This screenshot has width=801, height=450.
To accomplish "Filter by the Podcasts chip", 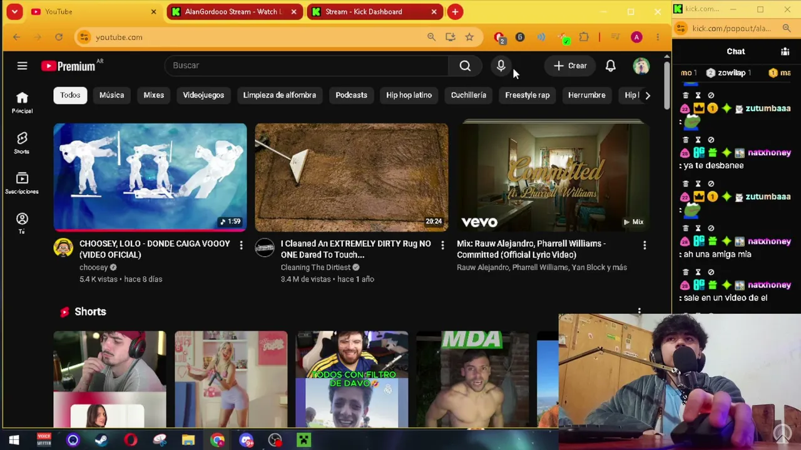I will point(351,95).
